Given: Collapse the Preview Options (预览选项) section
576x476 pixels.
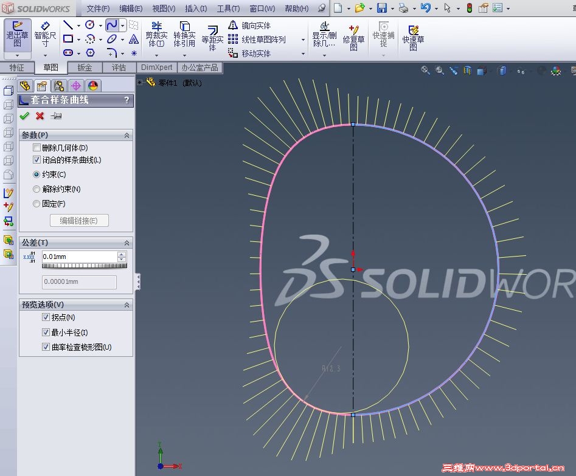Looking at the screenshot, I should click(127, 305).
